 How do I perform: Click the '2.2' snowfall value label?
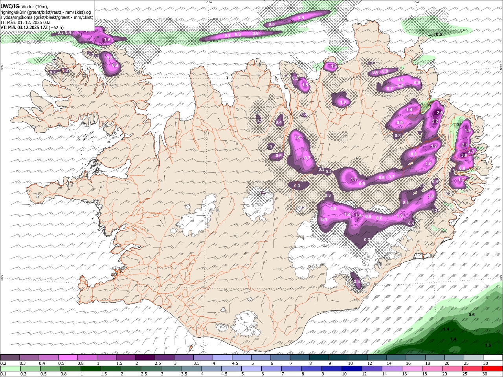pos(435,121)
